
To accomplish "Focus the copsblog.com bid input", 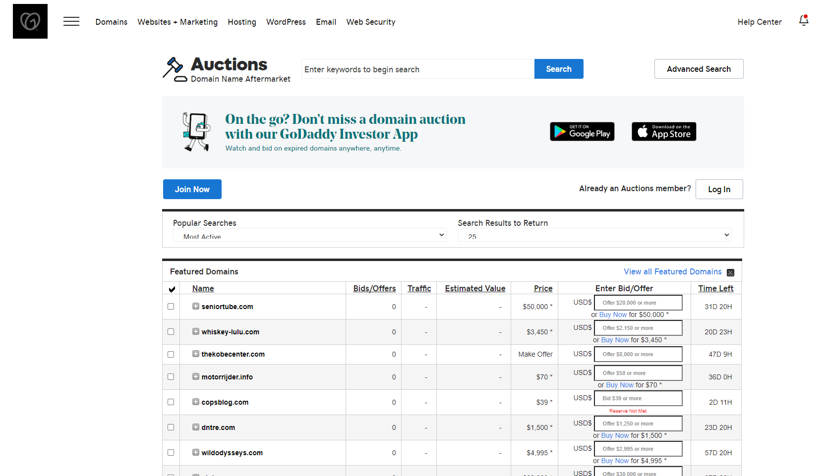I will coord(638,398).
